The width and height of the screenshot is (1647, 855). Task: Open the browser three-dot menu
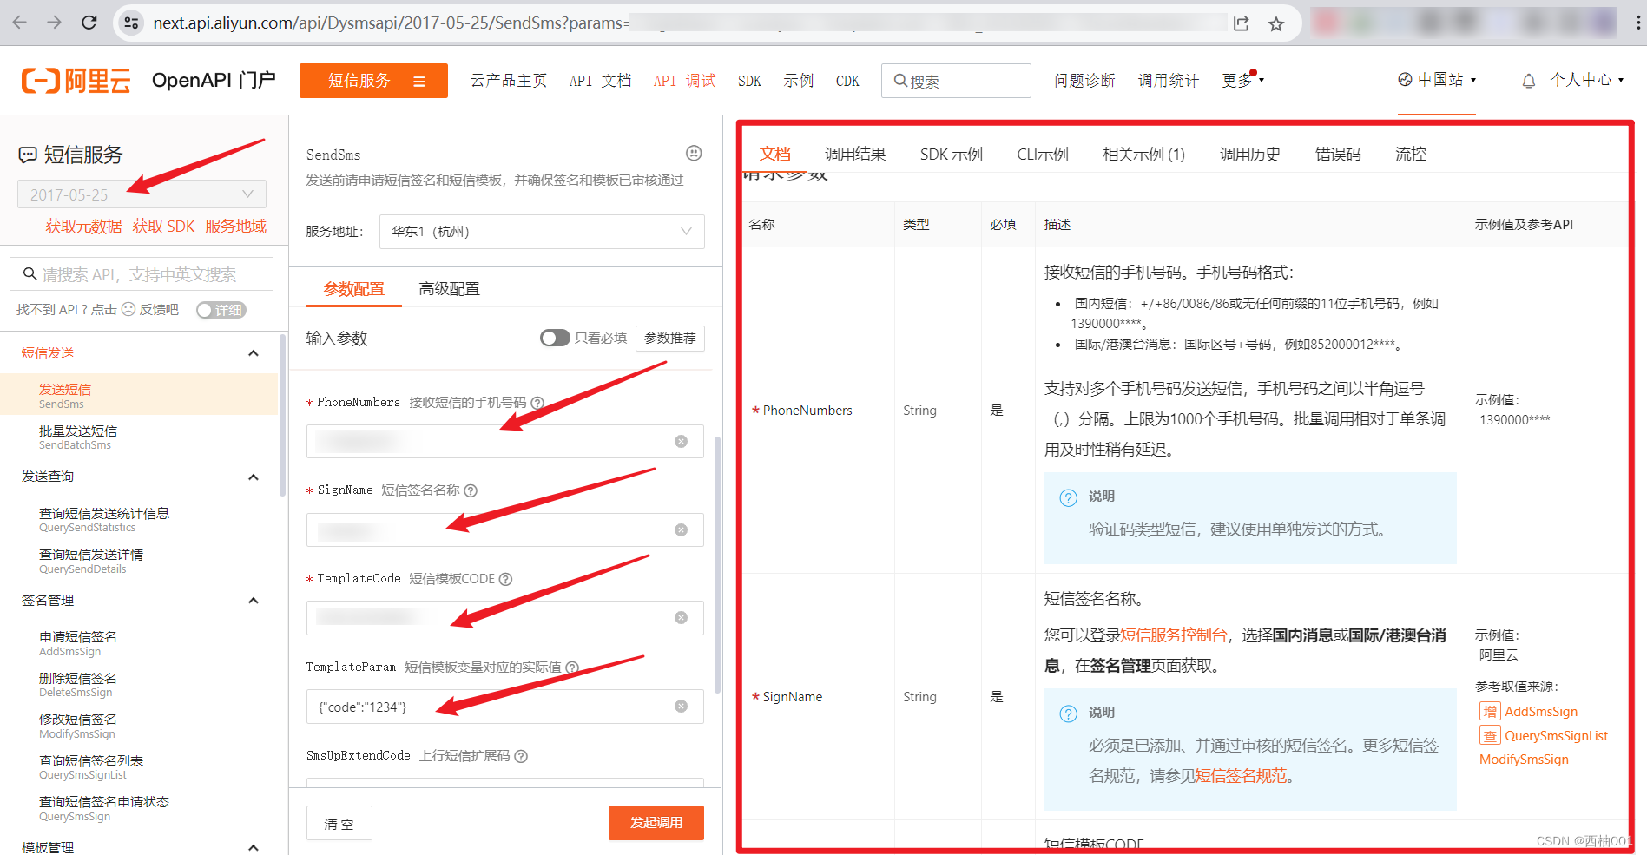point(1637,23)
